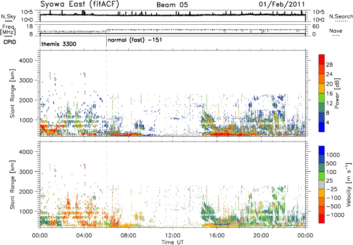
Task: Click the "N.Sky" legend label
Action: pos(8,16)
